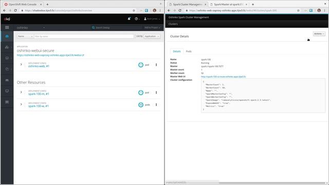Bookmark the Oshinko page with star icon
This screenshot has height=185, width=329.
point(298,10)
